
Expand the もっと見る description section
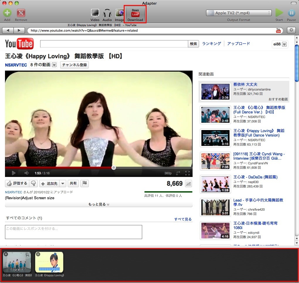[x=99, y=204]
